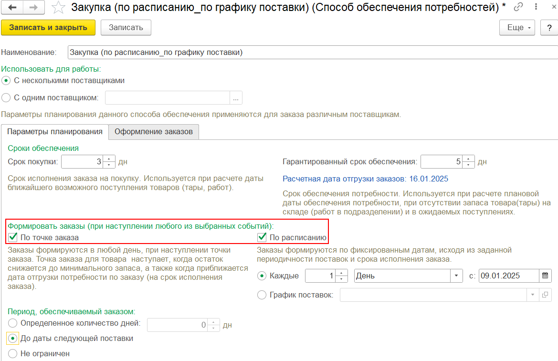Select С несколькими поставщиками radio option

(x=6, y=80)
